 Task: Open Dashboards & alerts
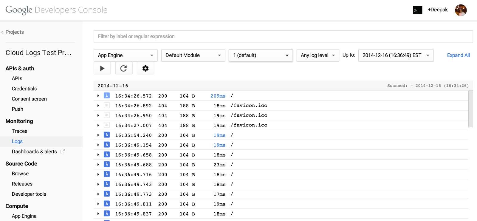(x=34, y=152)
